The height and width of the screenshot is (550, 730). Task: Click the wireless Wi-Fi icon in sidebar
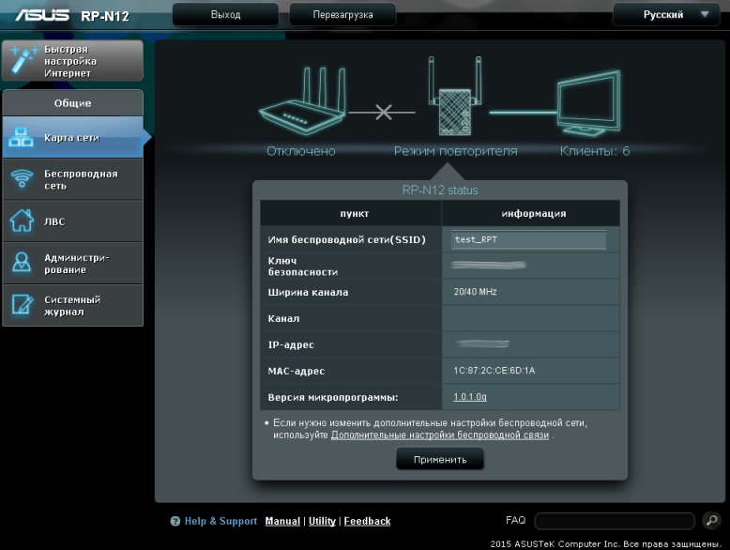(x=22, y=179)
